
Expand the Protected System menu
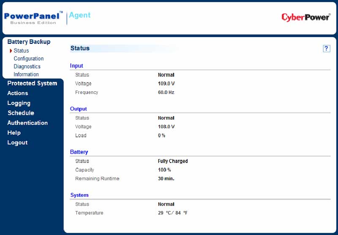(x=32, y=83)
